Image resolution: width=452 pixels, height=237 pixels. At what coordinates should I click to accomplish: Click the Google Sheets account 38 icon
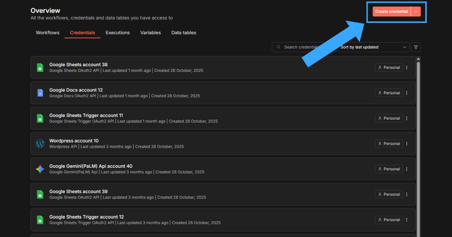coord(40,68)
